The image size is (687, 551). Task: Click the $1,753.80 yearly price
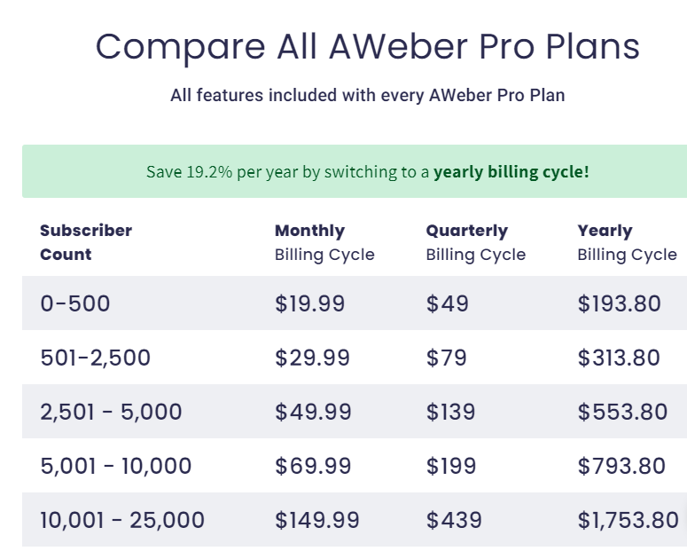pos(628,520)
